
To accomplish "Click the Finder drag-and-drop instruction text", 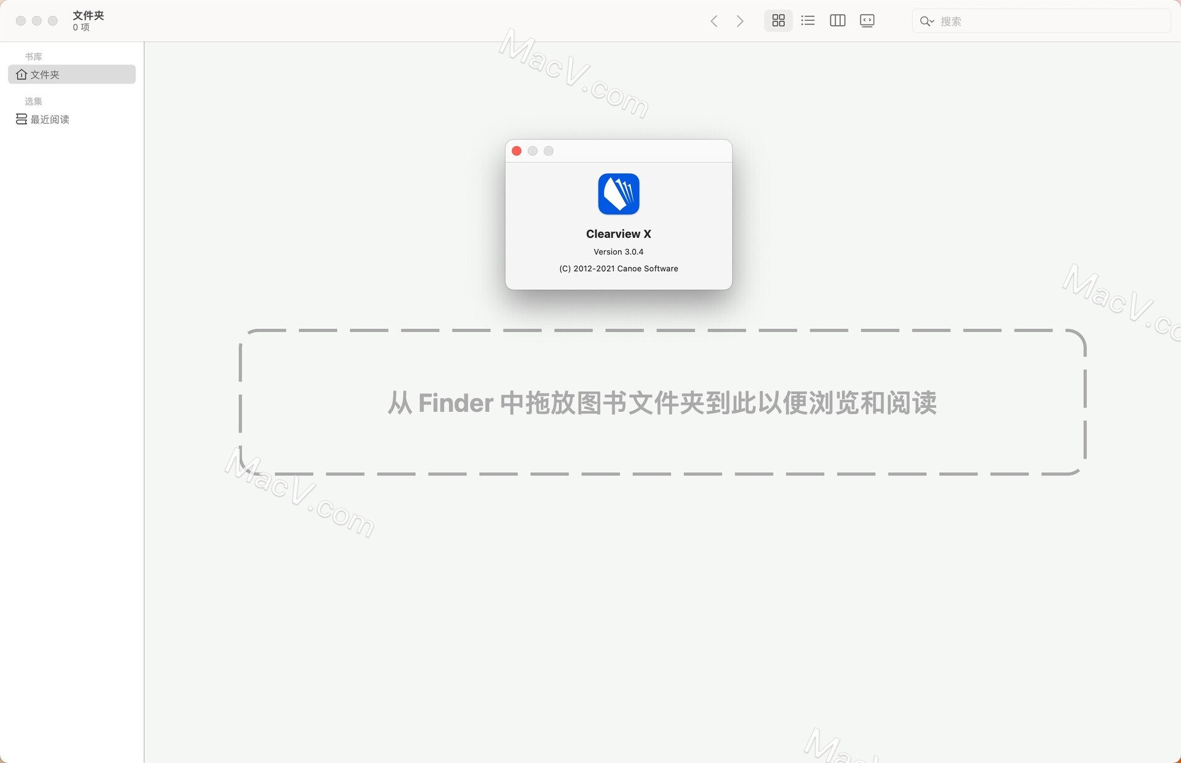I will point(662,403).
